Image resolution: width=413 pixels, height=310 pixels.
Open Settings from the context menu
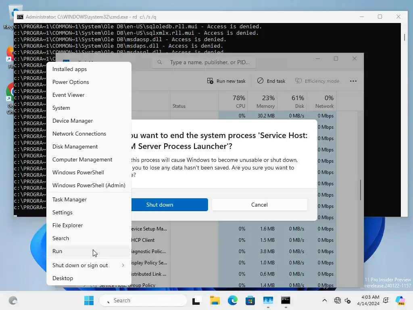click(89, 212)
